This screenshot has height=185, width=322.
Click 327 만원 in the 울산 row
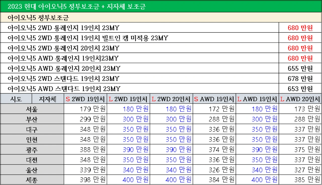[307, 170]
